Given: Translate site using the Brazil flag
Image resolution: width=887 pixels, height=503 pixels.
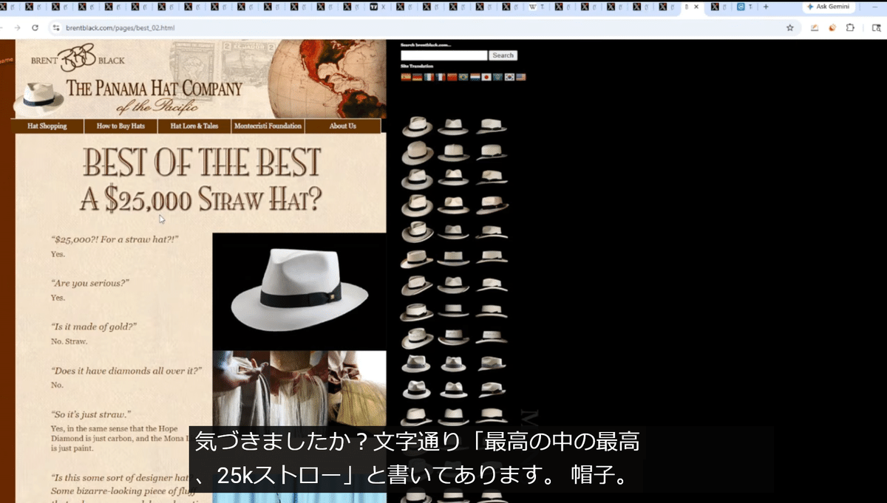Looking at the screenshot, I should click(463, 77).
